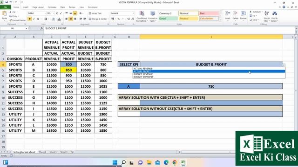This screenshot has height=167, width=298.
Task: Switch to the Page Layout tab
Action: click(x=38, y=7)
